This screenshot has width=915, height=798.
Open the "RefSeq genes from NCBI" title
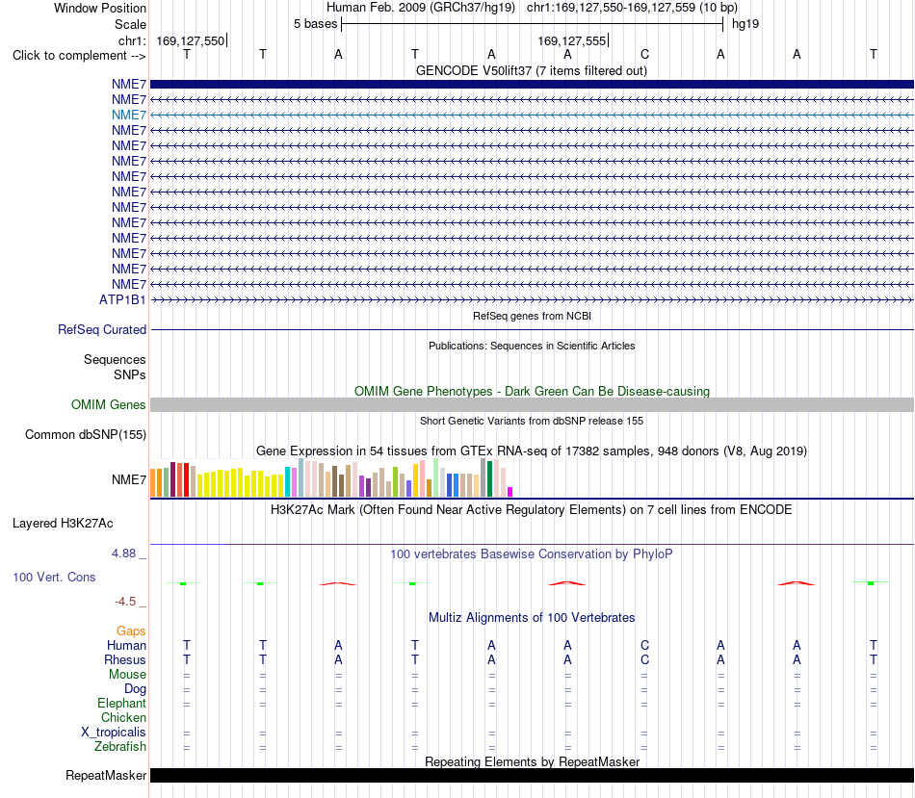(532, 316)
